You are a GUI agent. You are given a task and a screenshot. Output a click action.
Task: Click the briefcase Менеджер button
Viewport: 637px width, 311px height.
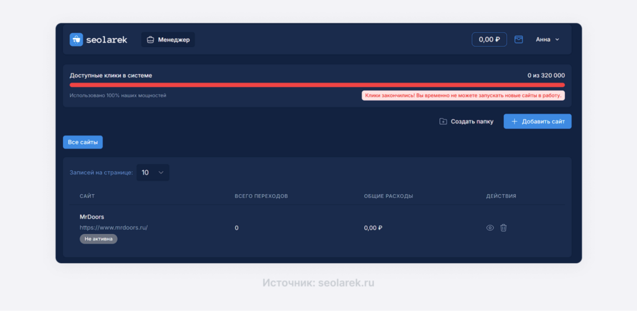pos(168,40)
